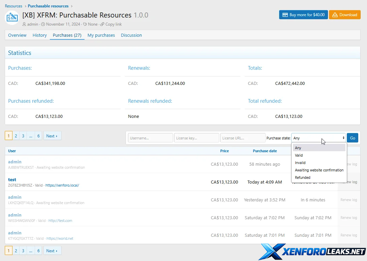Click the Copy link option
Viewport: 367px width, 261px height.
click(x=113, y=24)
